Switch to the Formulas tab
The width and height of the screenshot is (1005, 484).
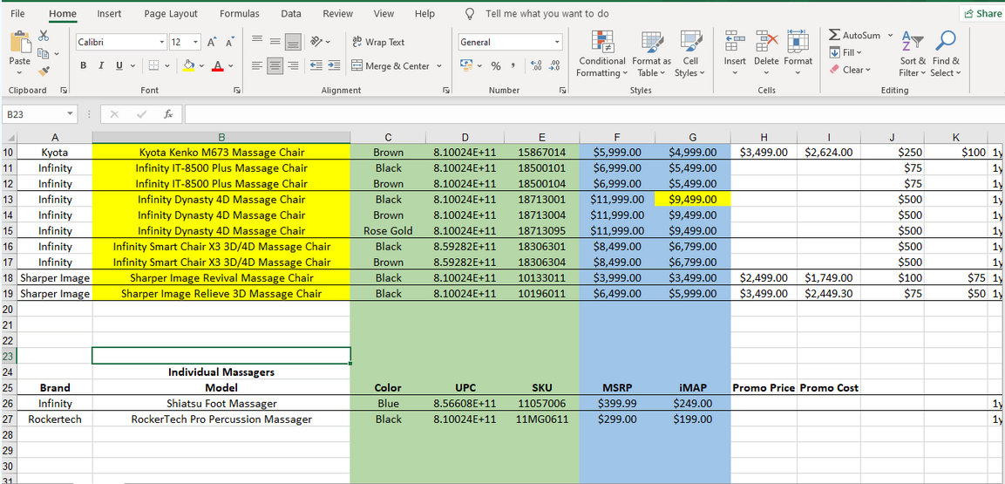(x=239, y=13)
